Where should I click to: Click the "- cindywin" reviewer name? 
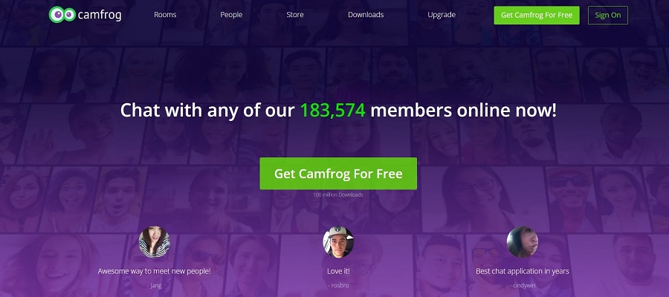click(523, 286)
